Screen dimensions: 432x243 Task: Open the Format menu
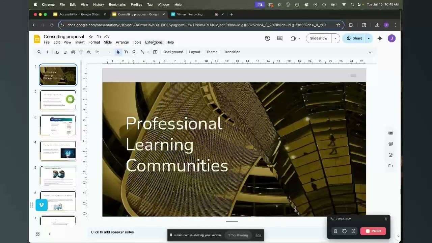[94, 42]
